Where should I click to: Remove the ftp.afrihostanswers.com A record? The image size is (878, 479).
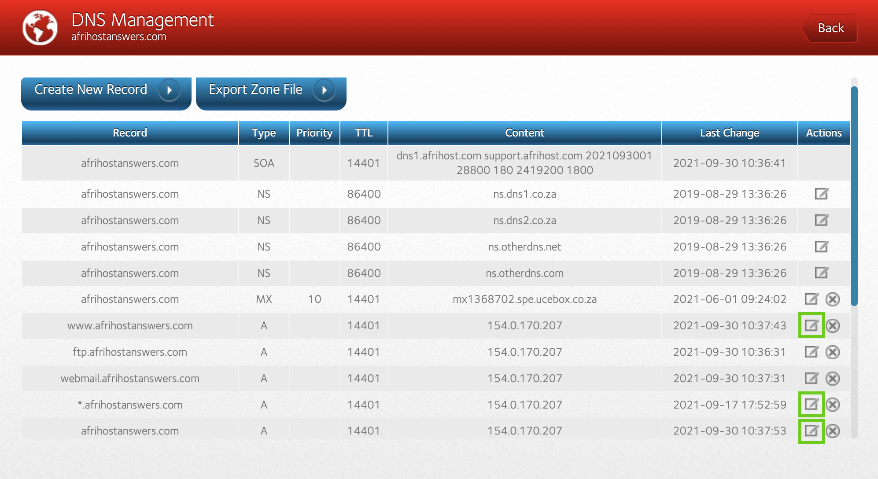832,352
